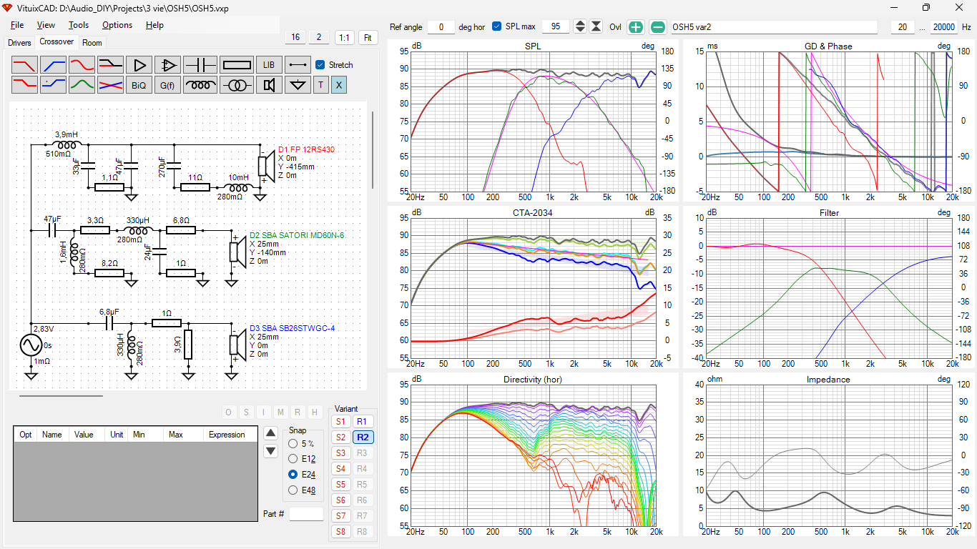Select the blue high-pass filter block icon

coord(53,65)
